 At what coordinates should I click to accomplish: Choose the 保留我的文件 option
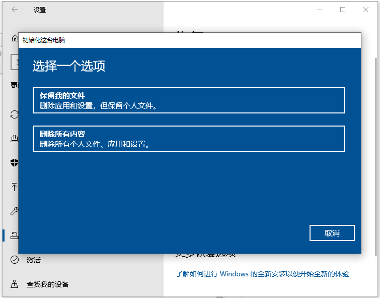coord(189,100)
